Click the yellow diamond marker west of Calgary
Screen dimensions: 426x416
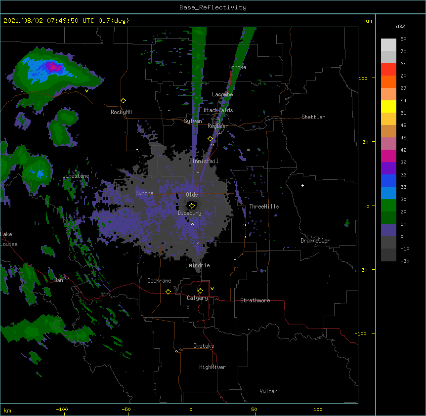168,291
